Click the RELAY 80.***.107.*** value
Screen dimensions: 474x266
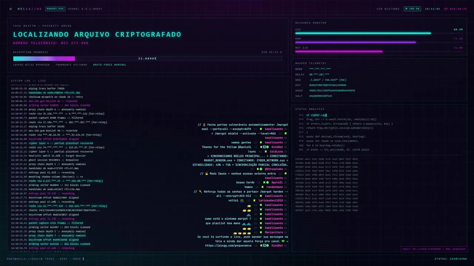(x=319, y=74)
